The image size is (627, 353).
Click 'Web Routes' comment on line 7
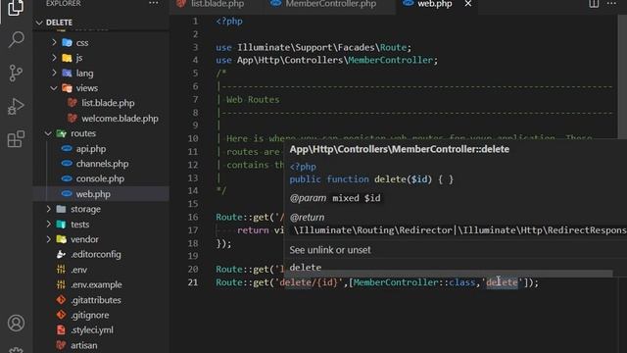point(253,100)
